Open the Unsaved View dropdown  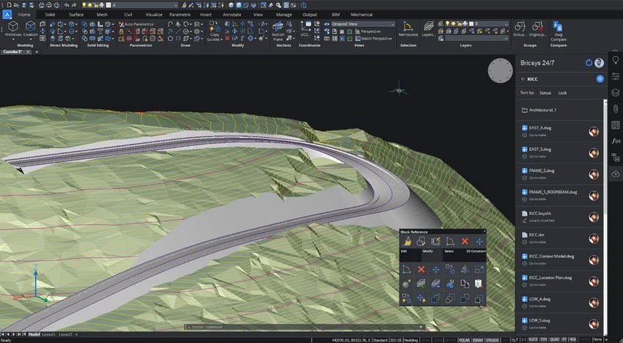click(363, 23)
